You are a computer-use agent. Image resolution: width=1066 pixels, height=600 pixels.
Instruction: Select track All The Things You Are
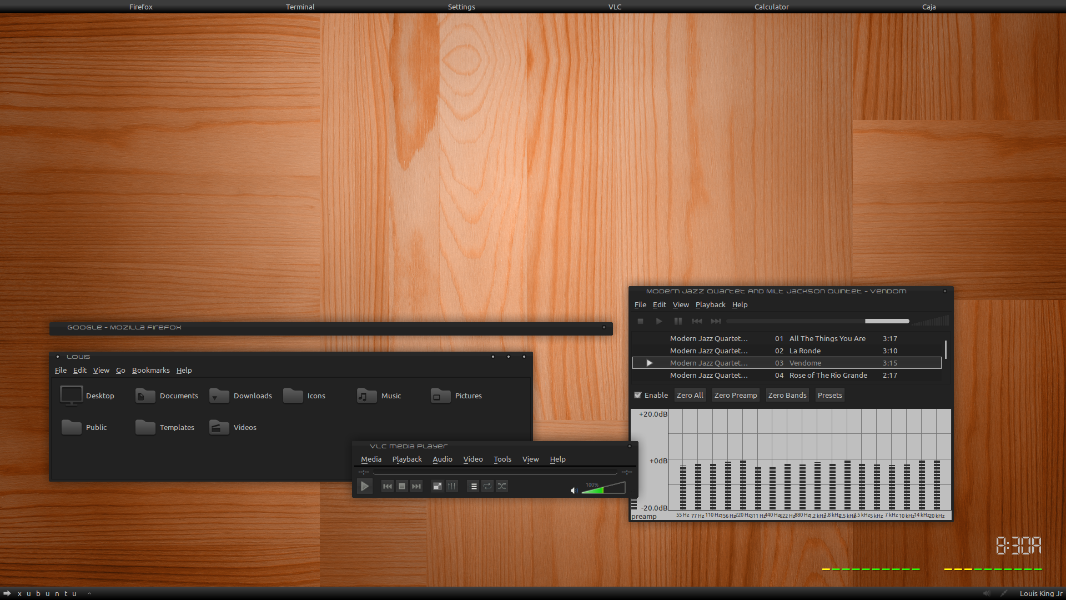click(x=787, y=339)
